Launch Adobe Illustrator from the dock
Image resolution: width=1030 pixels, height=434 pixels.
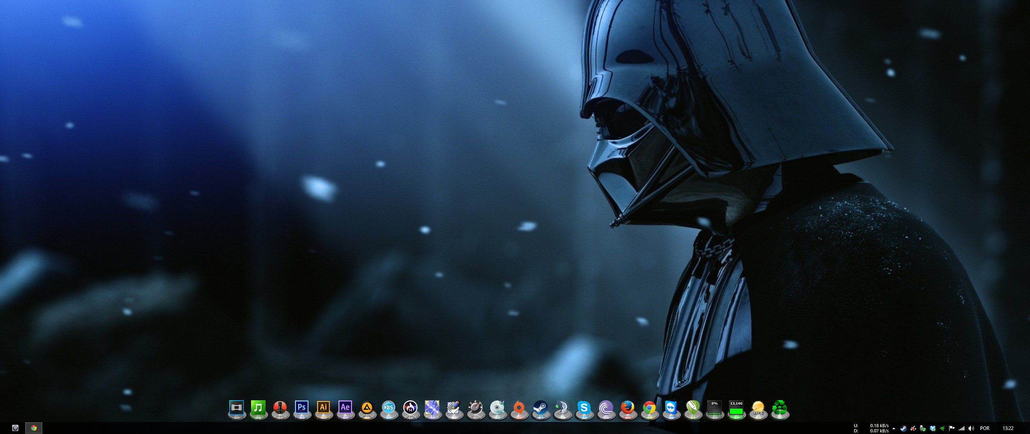point(323,408)
